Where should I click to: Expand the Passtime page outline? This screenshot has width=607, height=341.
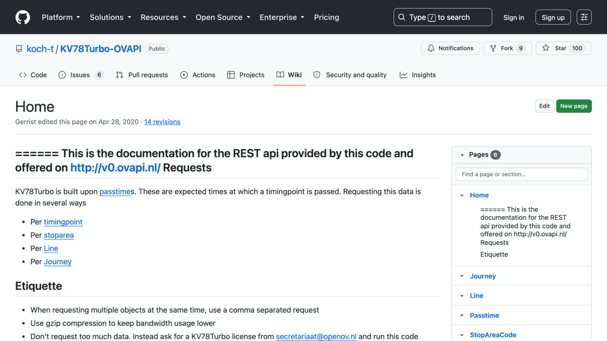coord(462,316)
